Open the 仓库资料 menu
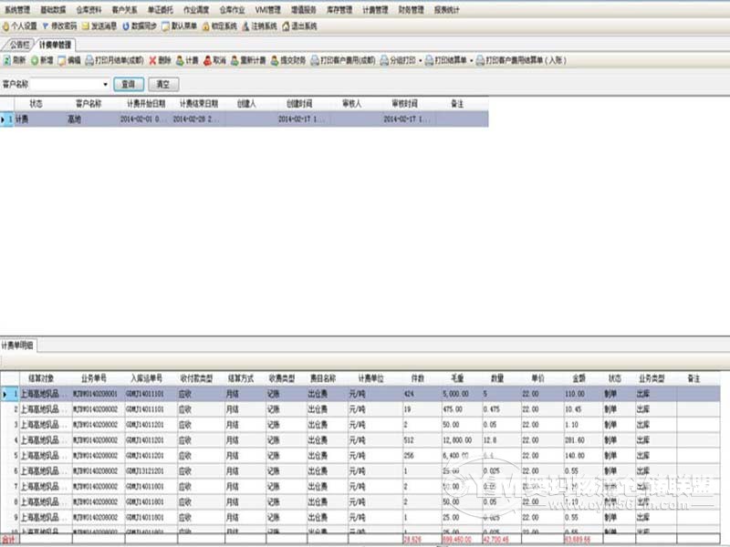 point(89,10)
